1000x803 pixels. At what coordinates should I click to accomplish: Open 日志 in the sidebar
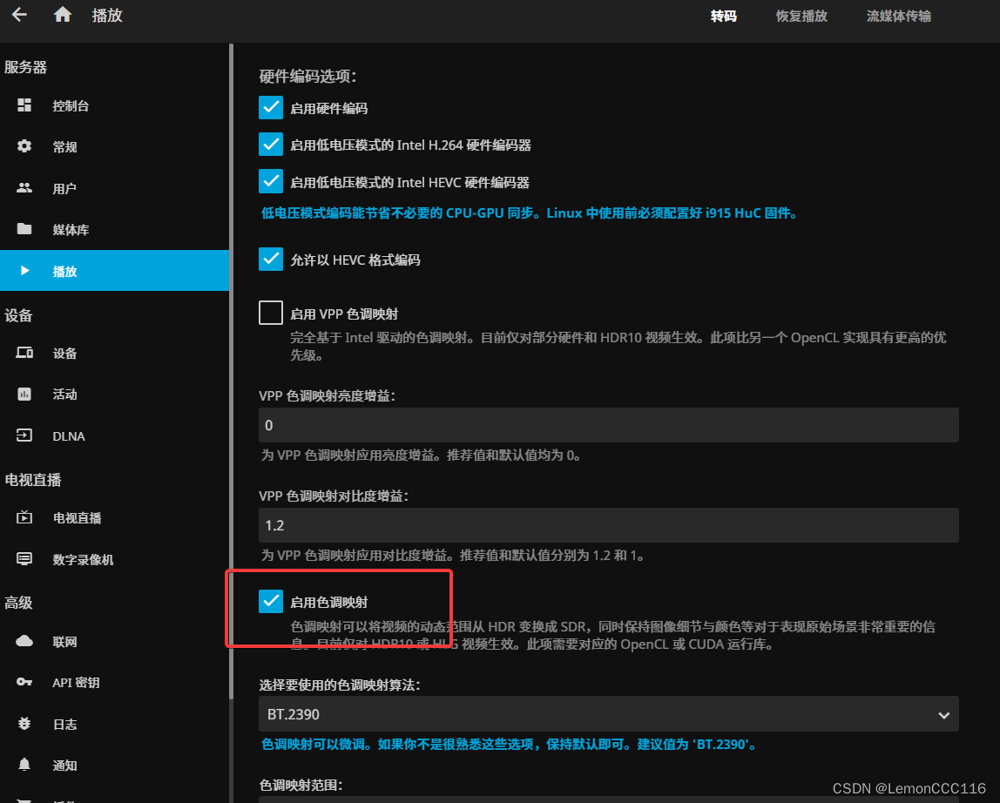pyautogui.click(x=115, y=723)
